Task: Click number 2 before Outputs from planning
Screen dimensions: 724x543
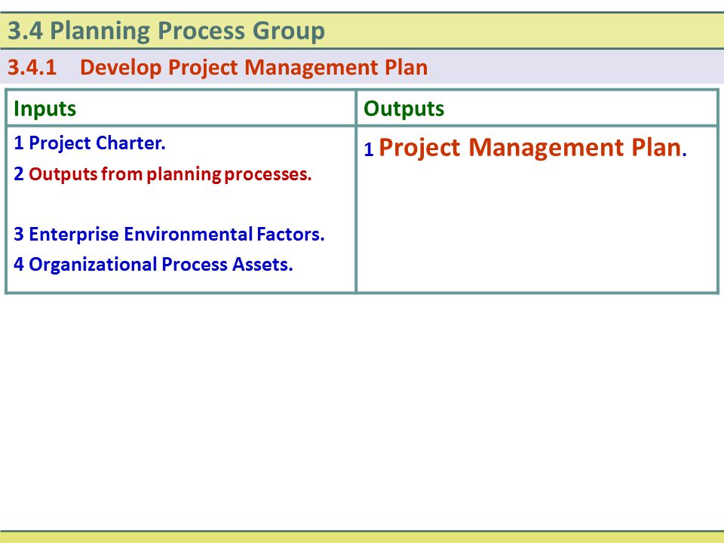Action: point(18,174)
